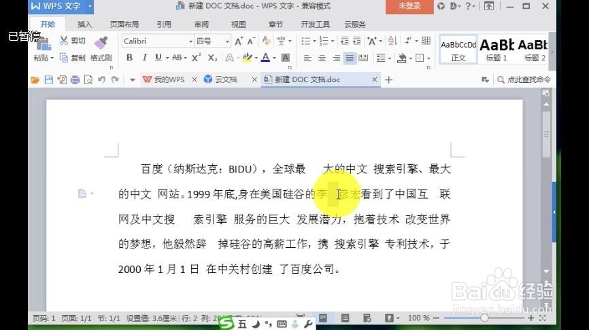Click the font color A swatch

[265, 57]
